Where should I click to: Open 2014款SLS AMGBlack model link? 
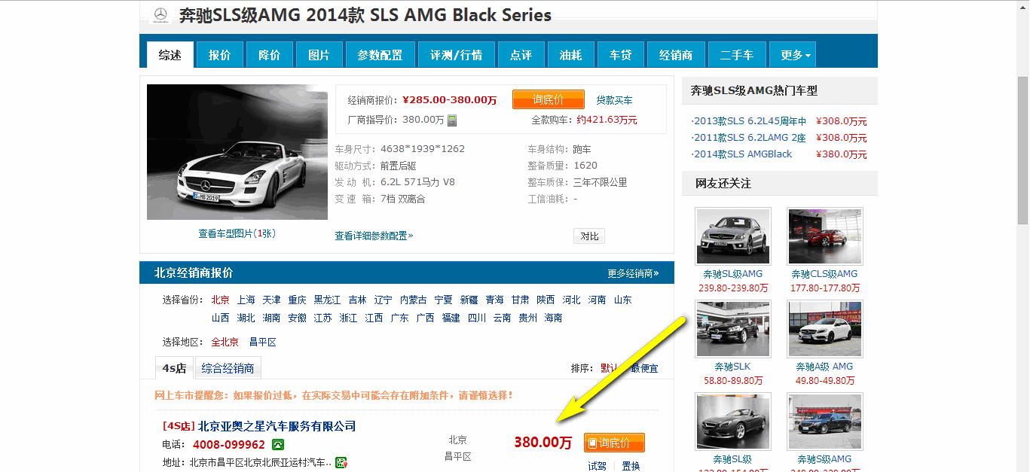[x=744, y=154]
